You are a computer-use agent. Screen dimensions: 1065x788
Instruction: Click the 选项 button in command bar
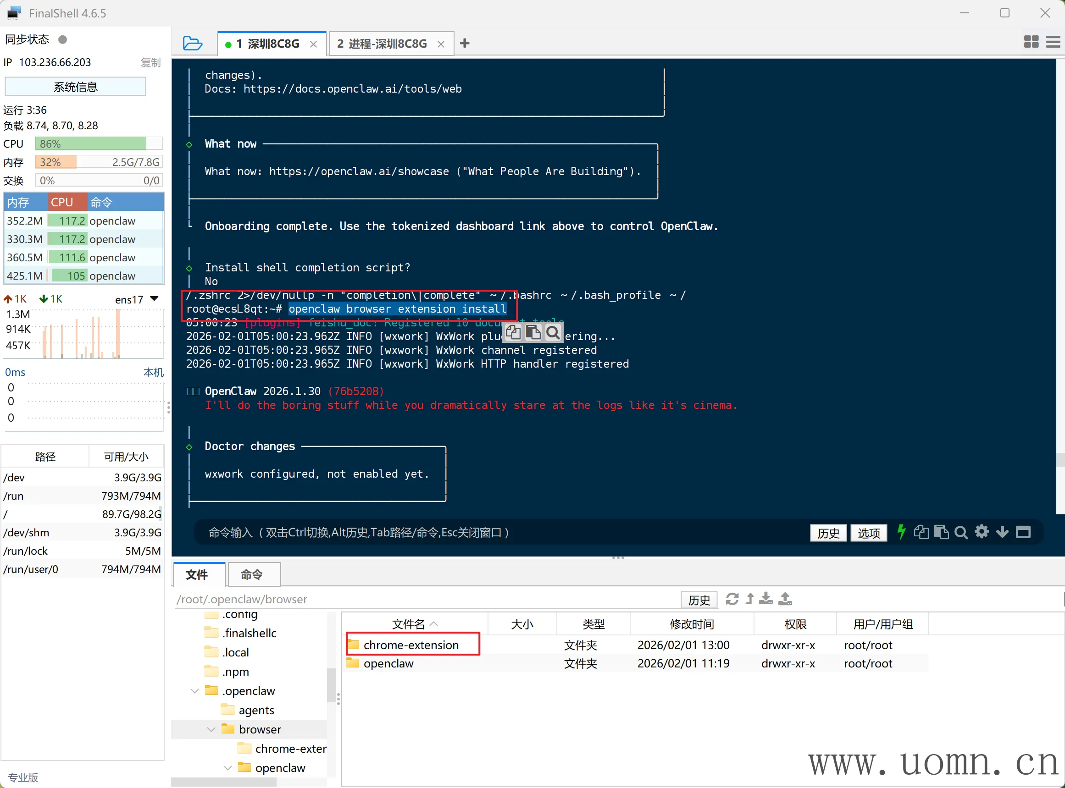868,533
